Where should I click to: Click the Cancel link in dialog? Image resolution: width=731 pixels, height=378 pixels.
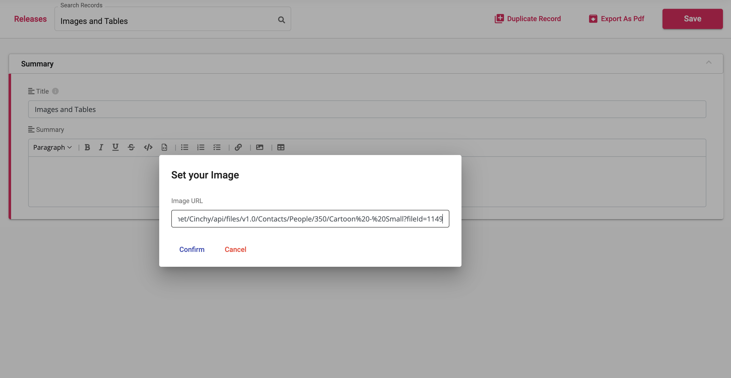(236, 250)
